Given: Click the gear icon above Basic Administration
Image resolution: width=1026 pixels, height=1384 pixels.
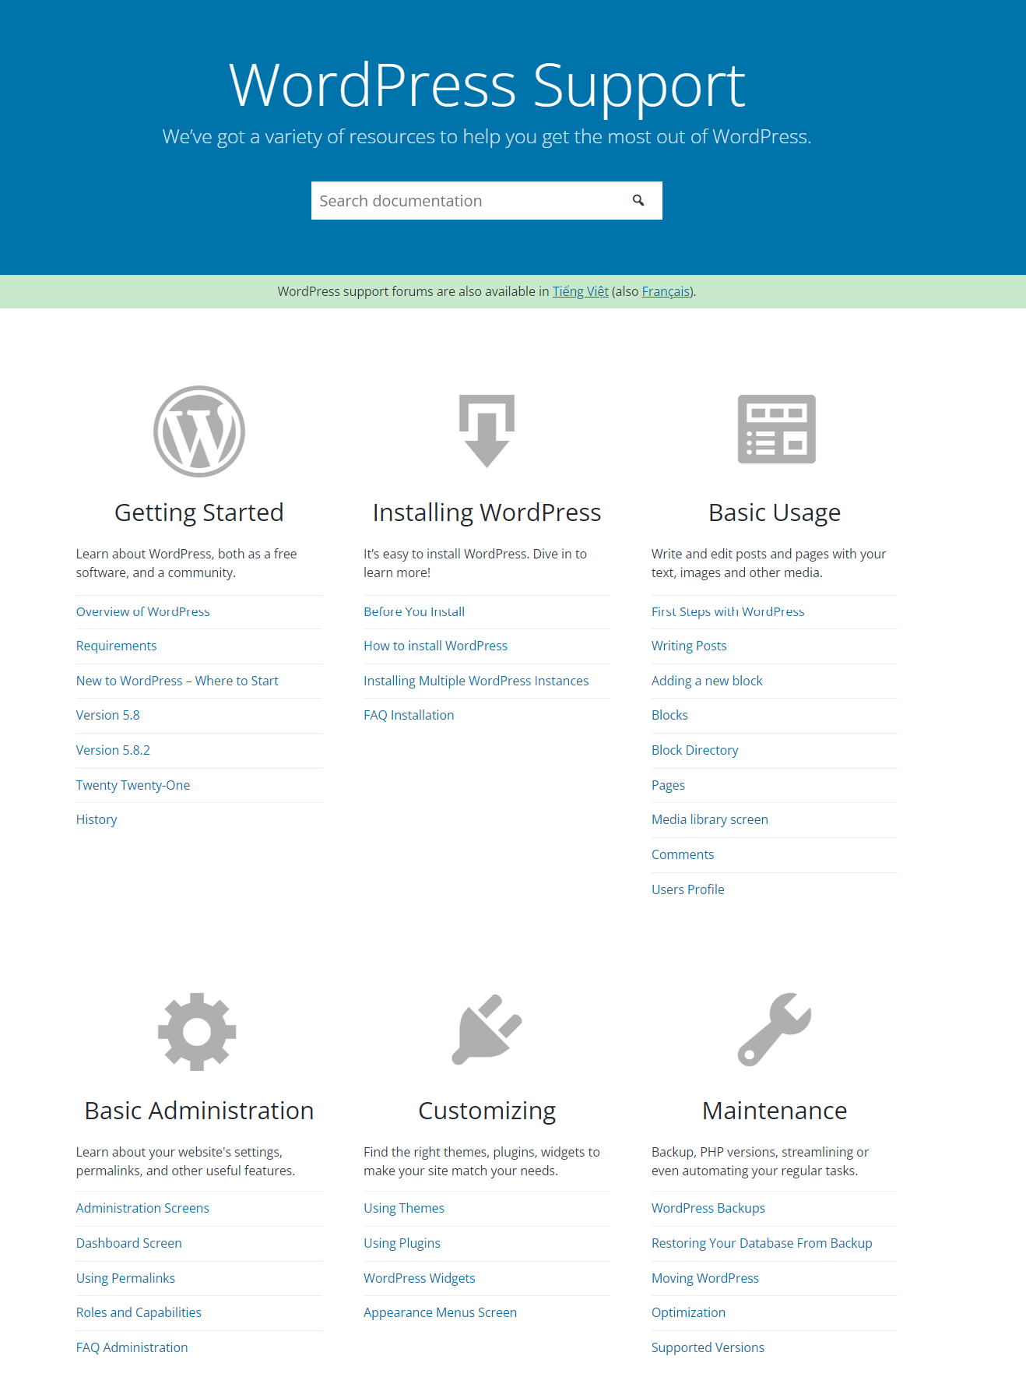Looking at the screenshot, I should tap(197, 1031).
